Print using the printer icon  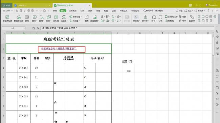pos(29,11)
